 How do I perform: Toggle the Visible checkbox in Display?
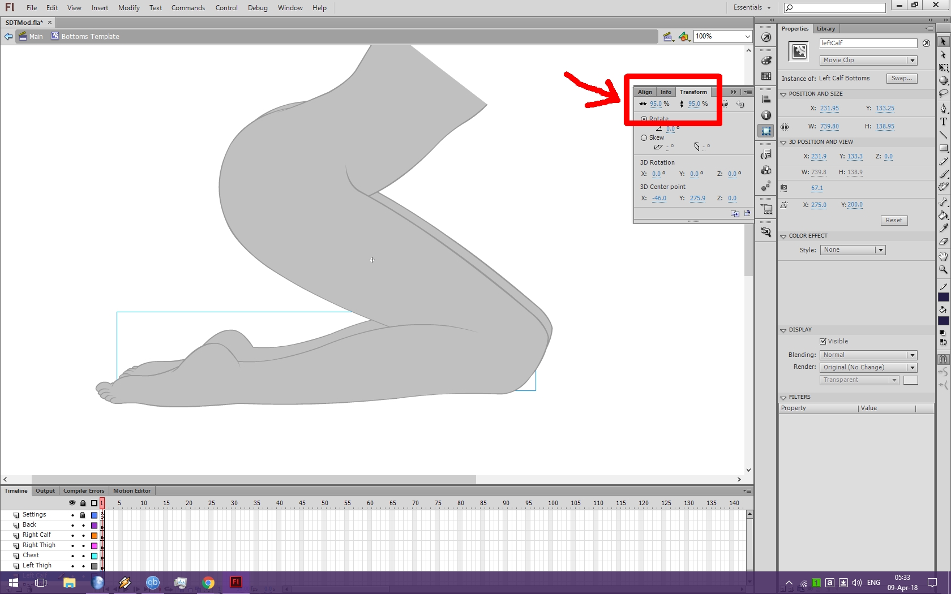coord(823,342)
